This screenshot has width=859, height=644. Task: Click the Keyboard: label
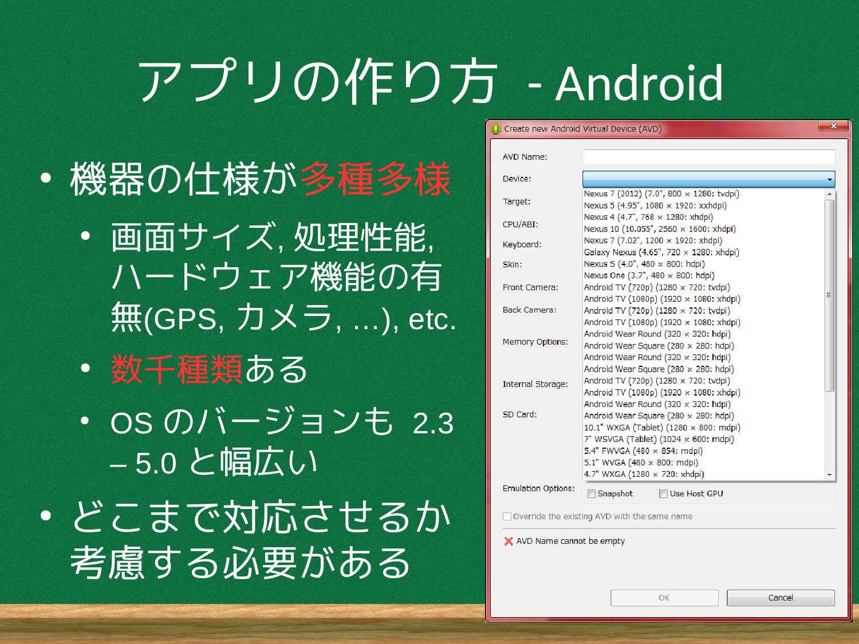pyautogui.click(x=522, y=244)
